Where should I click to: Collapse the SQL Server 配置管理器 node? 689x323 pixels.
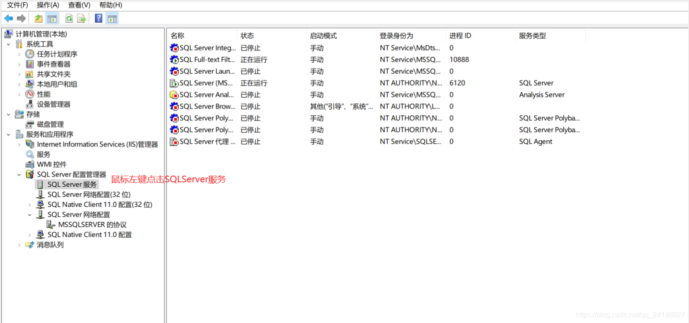(19, 175)
